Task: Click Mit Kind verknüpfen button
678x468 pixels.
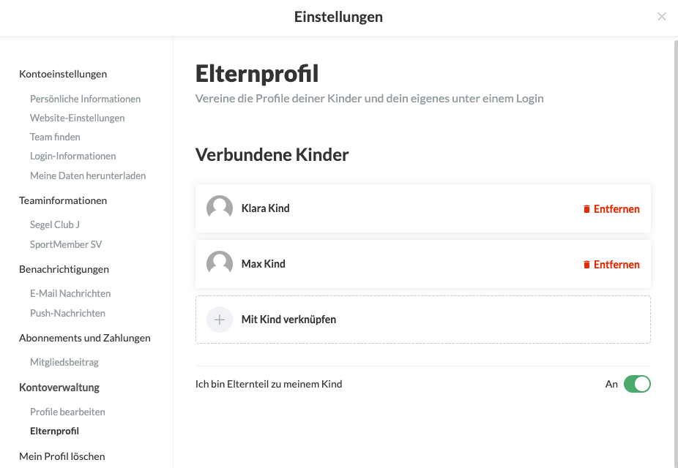Action: (288, 320)
